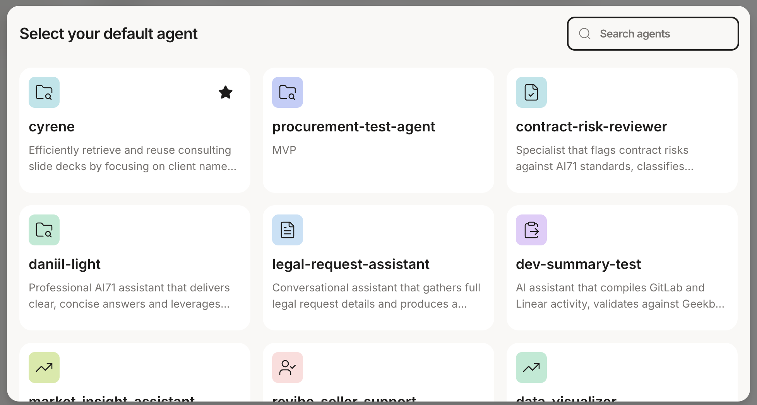Toggle the star on the cyrene card
757x405 pixels.
coord(226,92)
